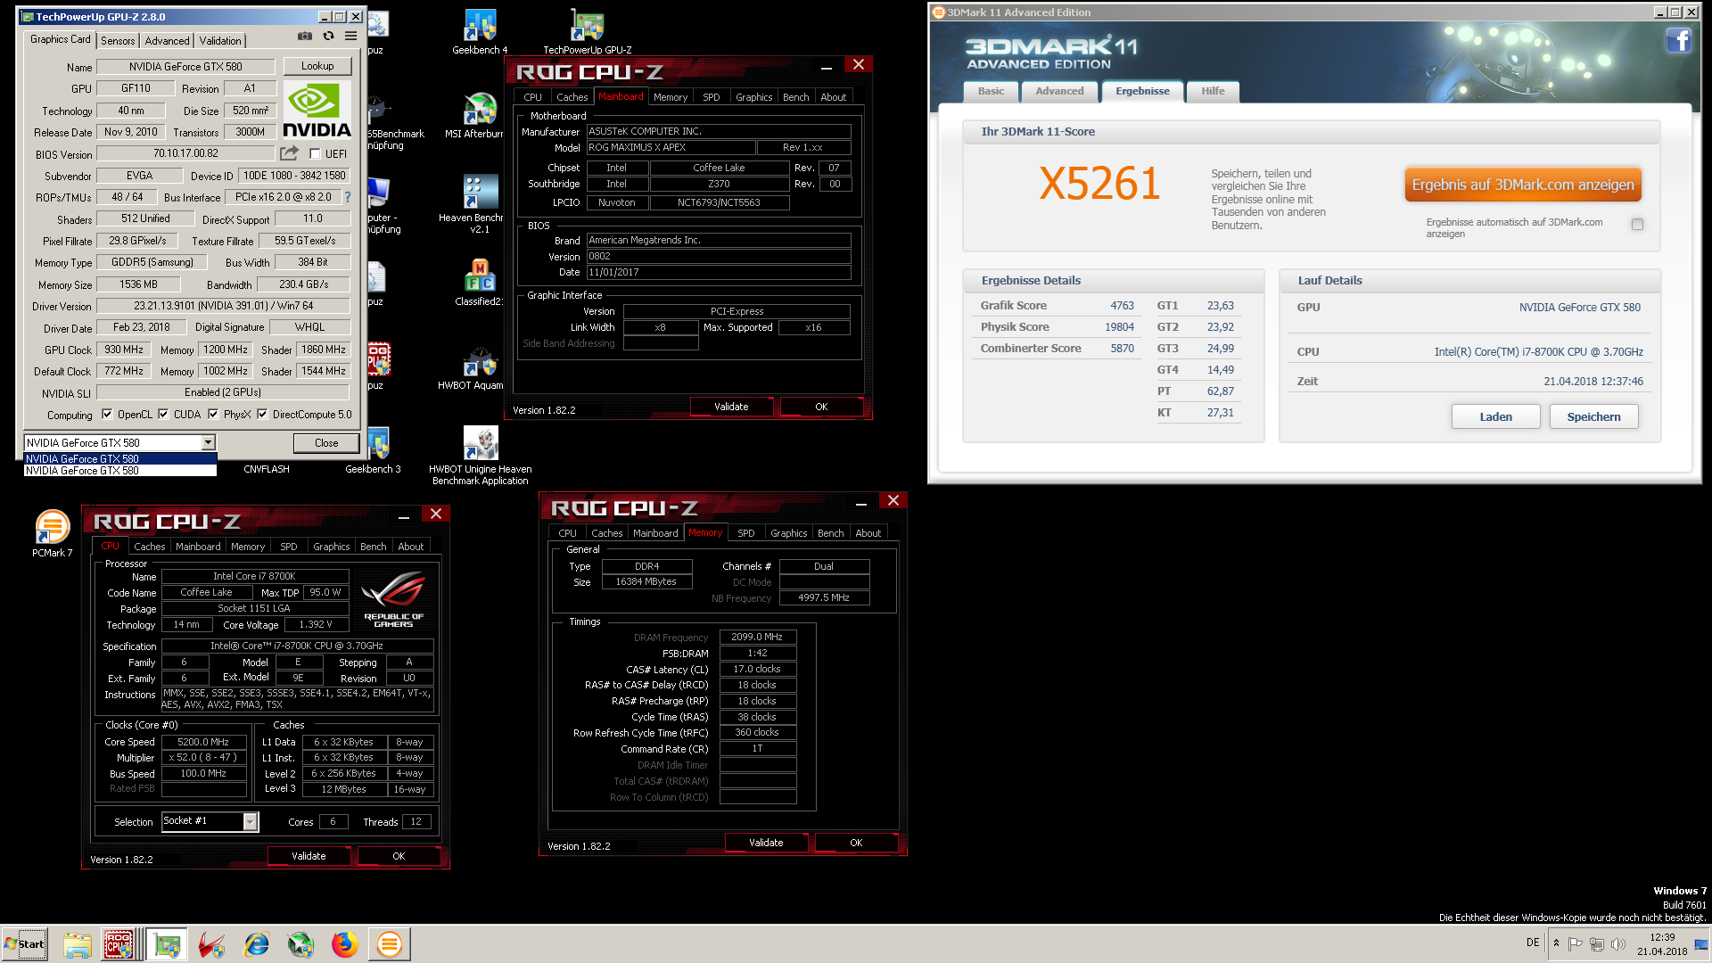This screenshot has width=1712, height=963.
Task: Click the Laden button in 3DMark 11
Action: tap(1495, 416)
